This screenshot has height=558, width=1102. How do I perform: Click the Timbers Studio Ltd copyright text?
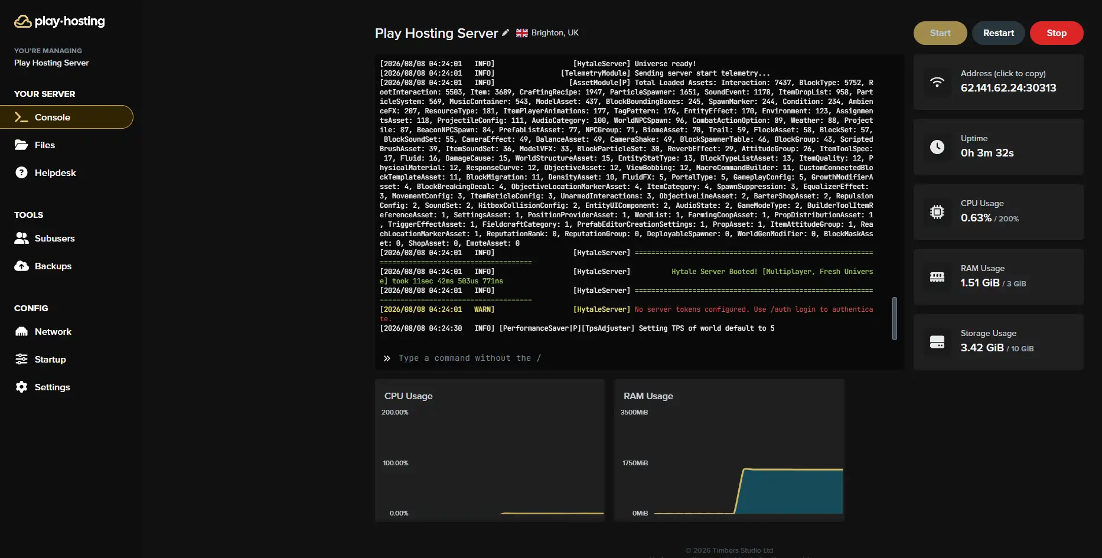coord(729,550)
